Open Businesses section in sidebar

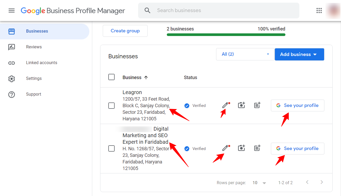tap(45, 31)
